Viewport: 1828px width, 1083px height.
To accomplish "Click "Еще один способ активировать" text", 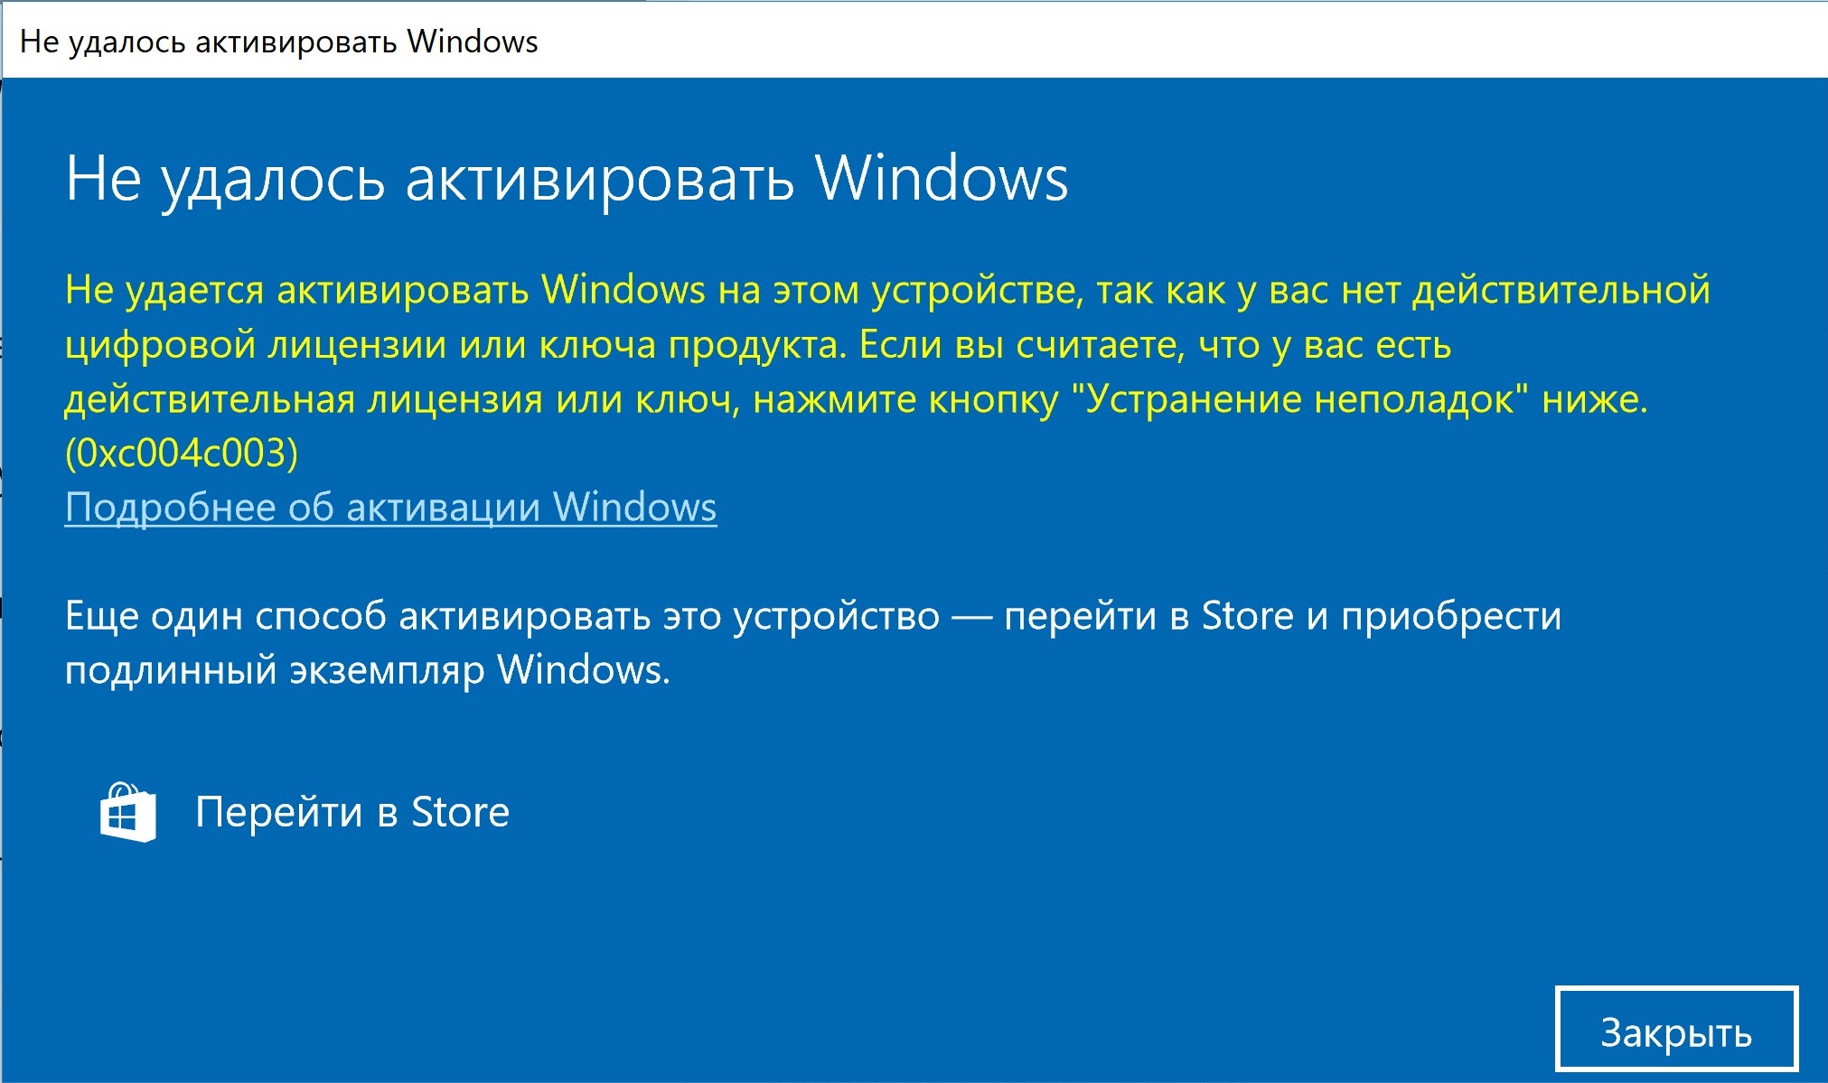I will [358, 616].
